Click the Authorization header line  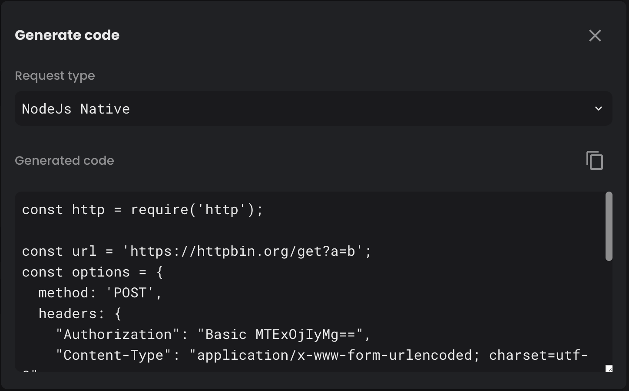pyautogui.click(x=213, y=335)
